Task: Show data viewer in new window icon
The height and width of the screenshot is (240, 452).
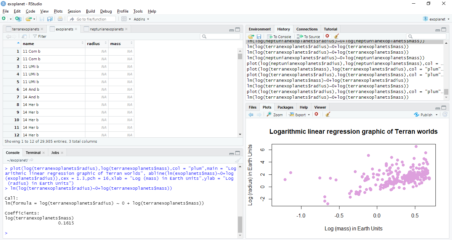Action: 24,36
